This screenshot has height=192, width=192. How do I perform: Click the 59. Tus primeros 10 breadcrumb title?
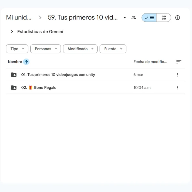coord(83,18)
